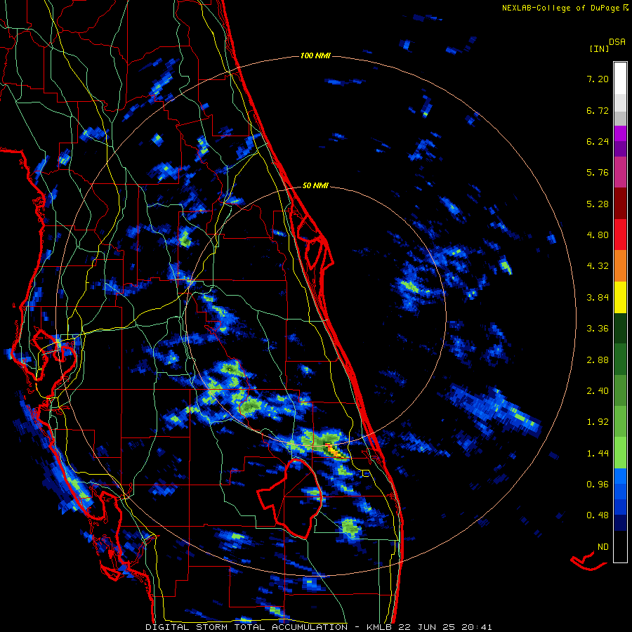
Task: Click the white swatch atop the legend
Action: pos(620,79)
